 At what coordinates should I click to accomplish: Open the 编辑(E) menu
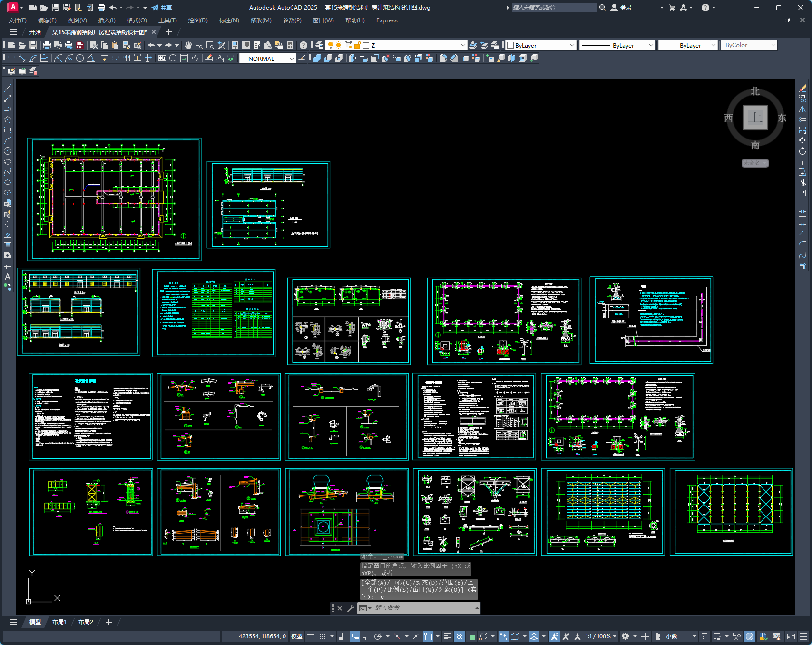(x=47, y=20)
